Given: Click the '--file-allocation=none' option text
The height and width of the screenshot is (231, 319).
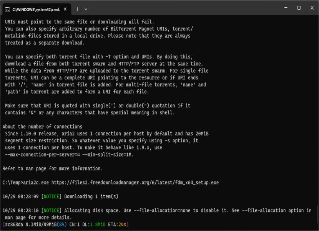Looking at the screenshot, I should [x=162, y=211].
